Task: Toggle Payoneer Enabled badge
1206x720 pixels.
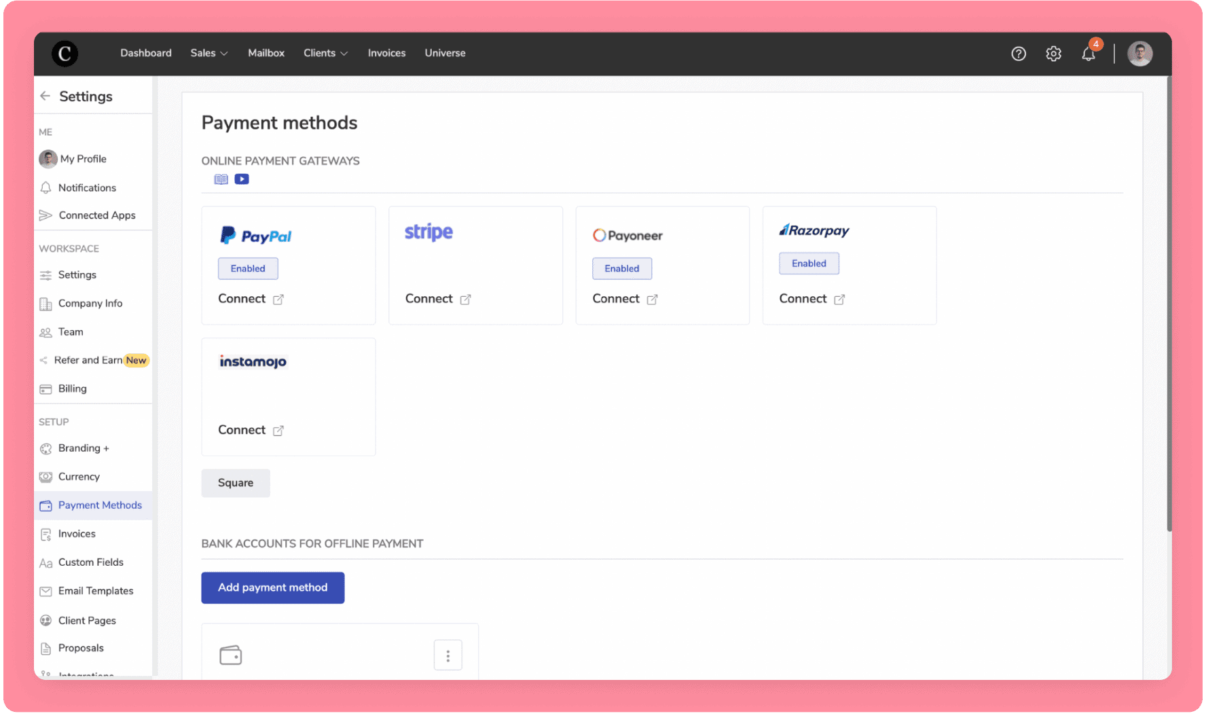Action: tap(622, 268)
